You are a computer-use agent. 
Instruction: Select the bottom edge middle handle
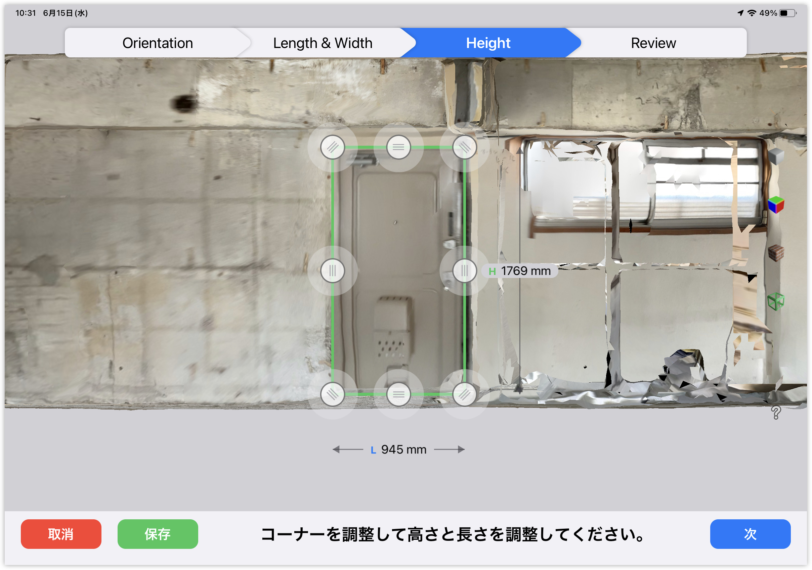pos(398,394)
